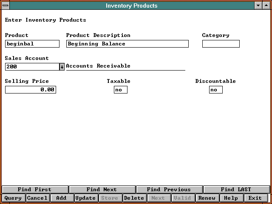Image resolution: width=272 pixels, height=204 pixels.
Task: Jump using the Find LAST button
Action: (236, 190)
